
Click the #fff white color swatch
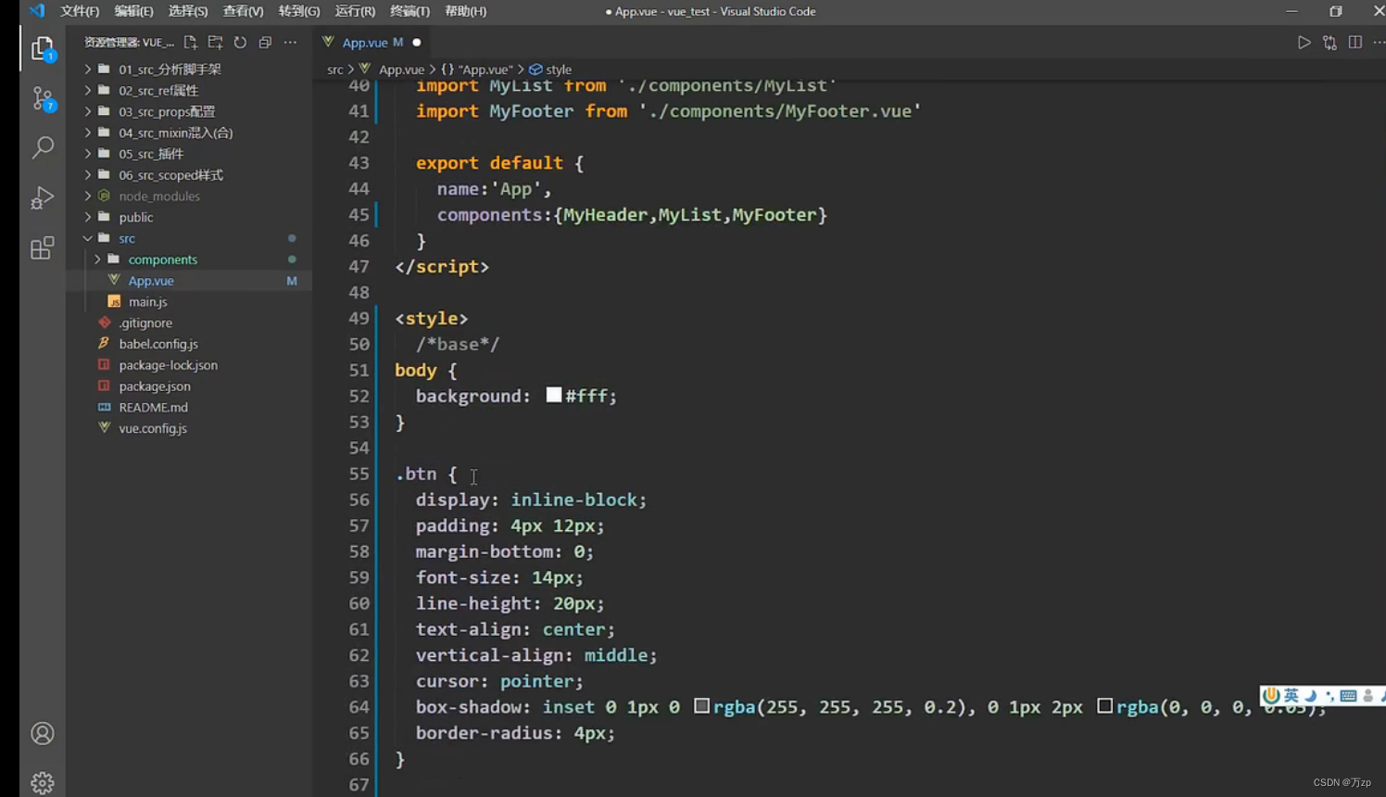coord(554,395)
